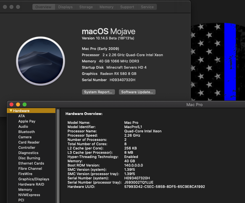Select FireWire in the sidebar

click(25, 174)
